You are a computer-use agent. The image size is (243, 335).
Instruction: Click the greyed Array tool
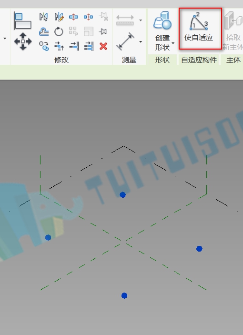(x=73, y=31)
